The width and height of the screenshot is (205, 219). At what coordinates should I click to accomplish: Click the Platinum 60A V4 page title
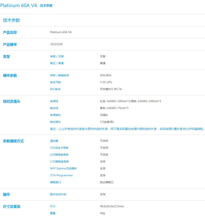[x=19, y=5]
